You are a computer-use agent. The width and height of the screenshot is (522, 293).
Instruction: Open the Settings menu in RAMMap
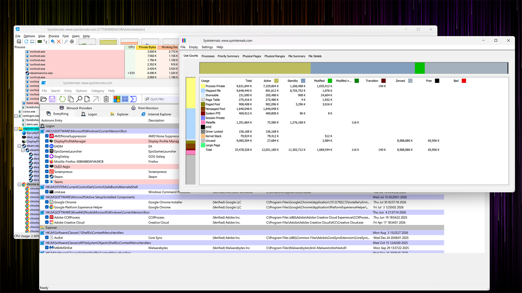click(x=207, y=47)
